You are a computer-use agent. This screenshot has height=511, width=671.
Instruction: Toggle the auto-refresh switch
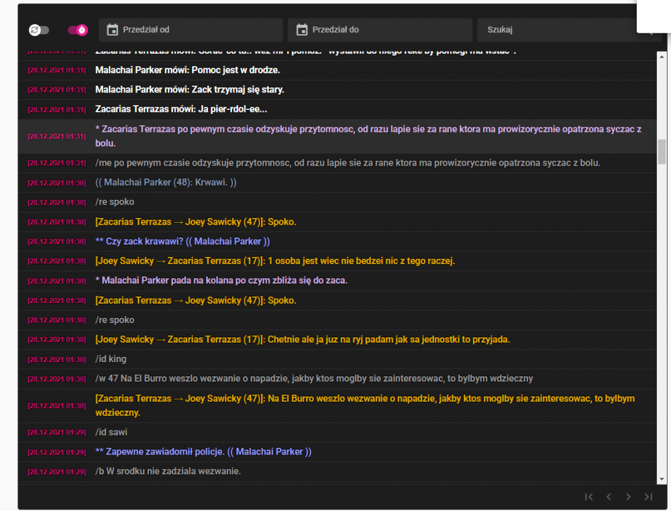(39, 30)
